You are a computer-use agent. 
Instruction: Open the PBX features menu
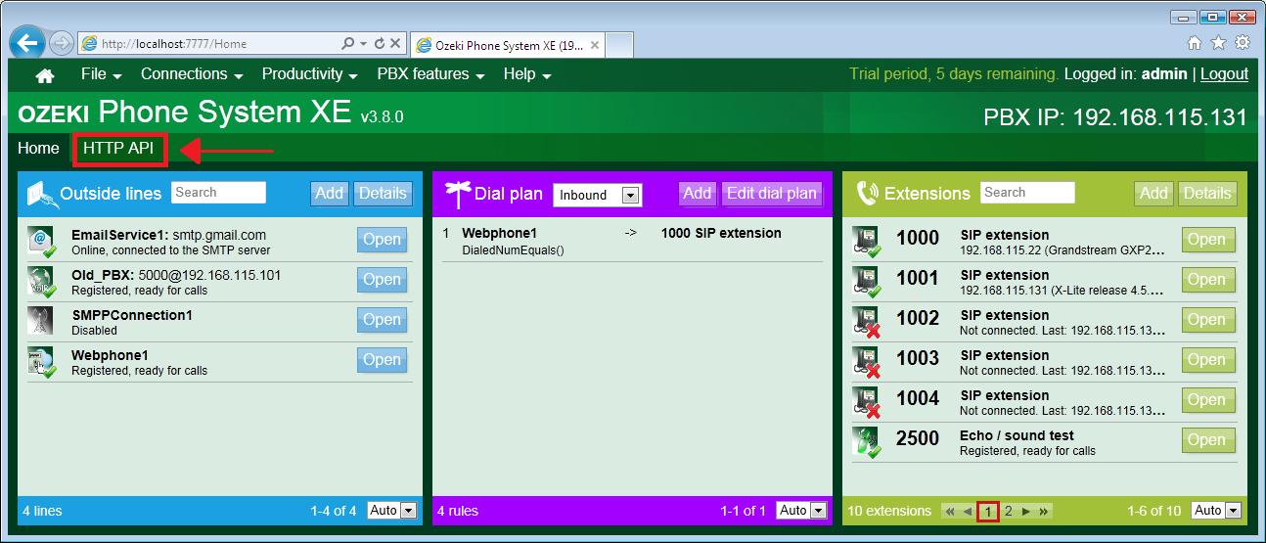coord(430,74)
